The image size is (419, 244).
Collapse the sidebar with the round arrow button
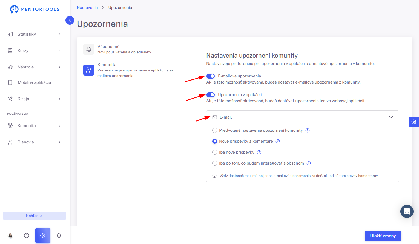pos(70,20)
